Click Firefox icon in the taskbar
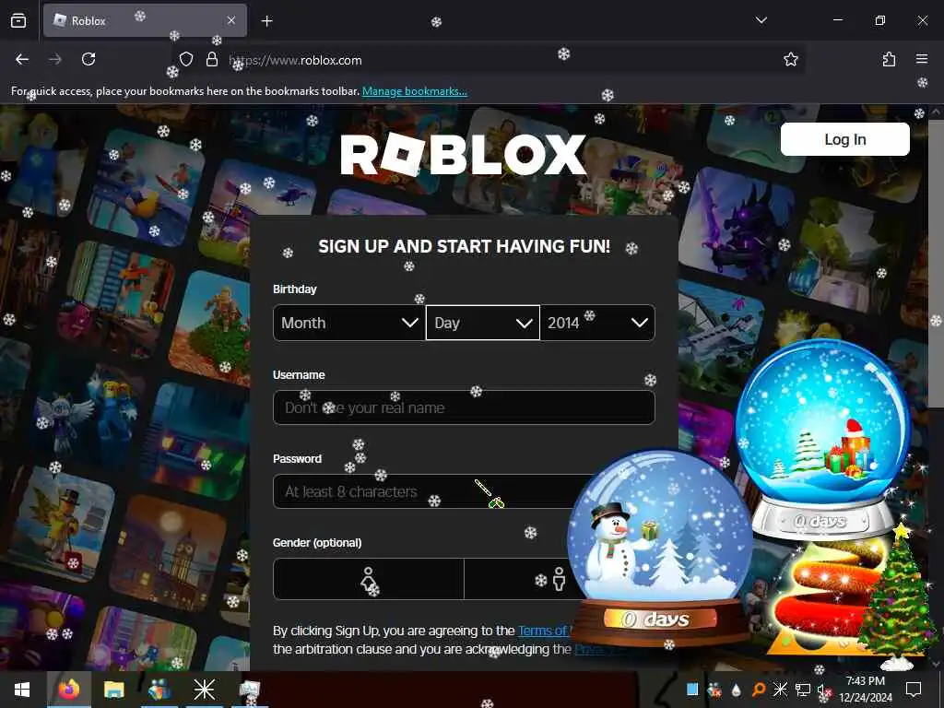This screenshot has width=944, height=708. [x=68, y=690]
